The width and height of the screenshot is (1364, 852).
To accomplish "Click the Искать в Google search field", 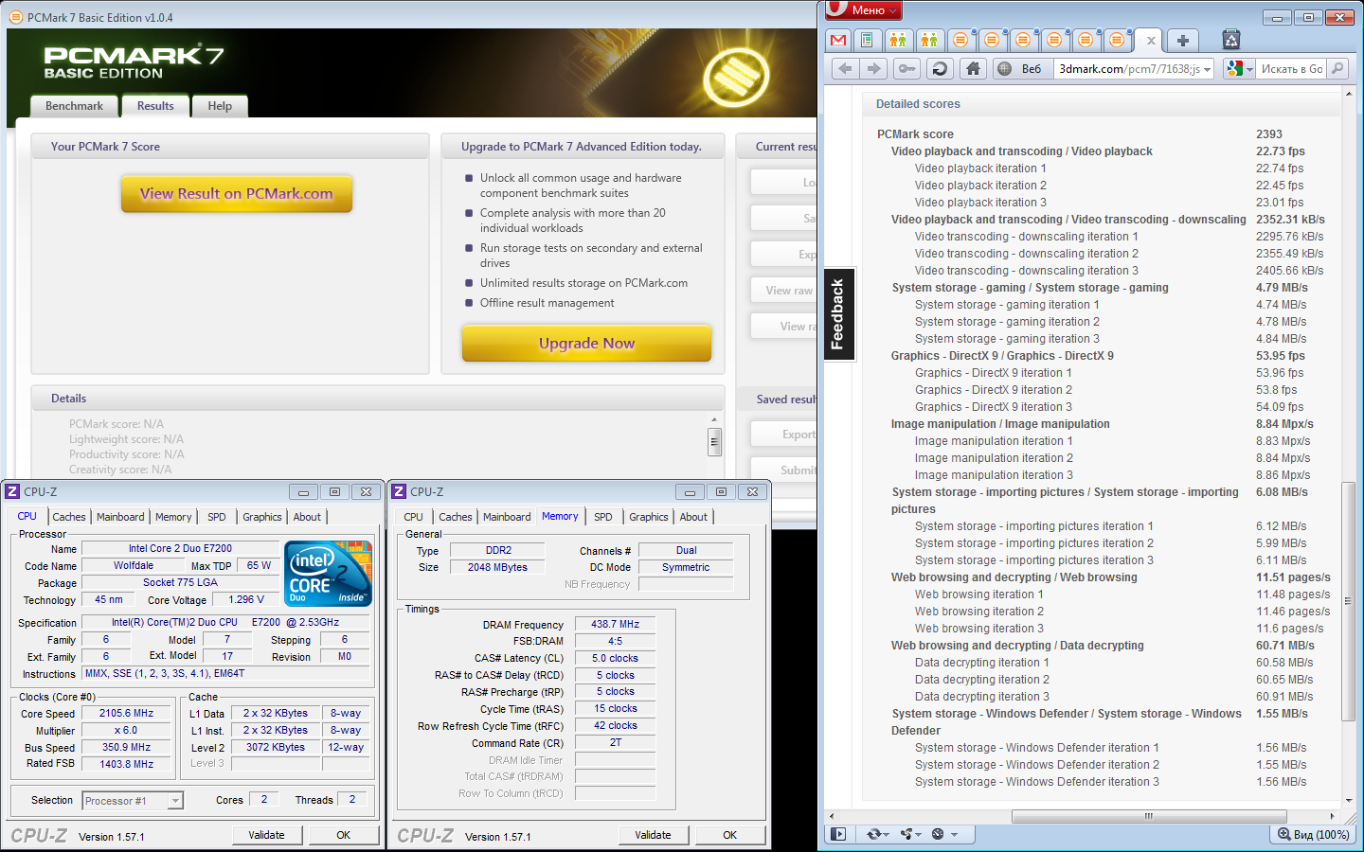I will click(x=1292, y=69).
